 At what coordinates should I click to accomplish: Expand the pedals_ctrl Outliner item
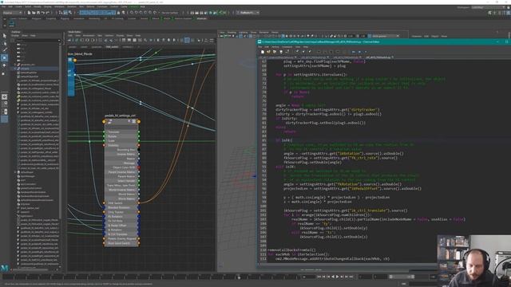pyautogui.click(x=15, y=65)
